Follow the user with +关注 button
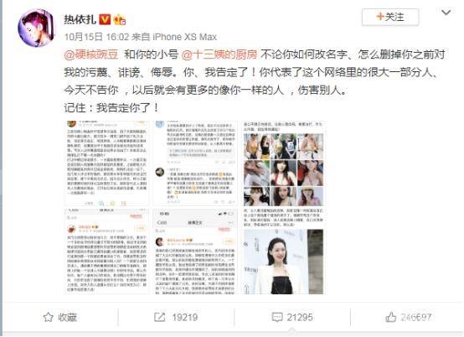 pos(390,17)
